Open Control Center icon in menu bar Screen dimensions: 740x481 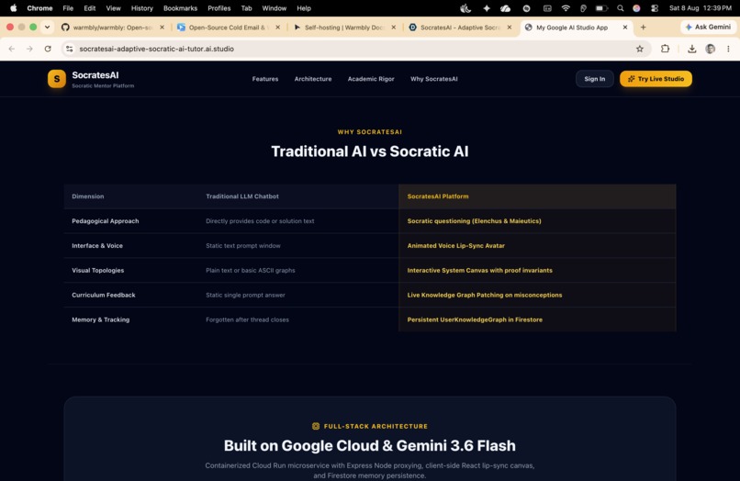(655, 8)
